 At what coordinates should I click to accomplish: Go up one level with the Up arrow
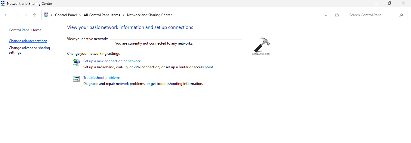coord(35,15)
